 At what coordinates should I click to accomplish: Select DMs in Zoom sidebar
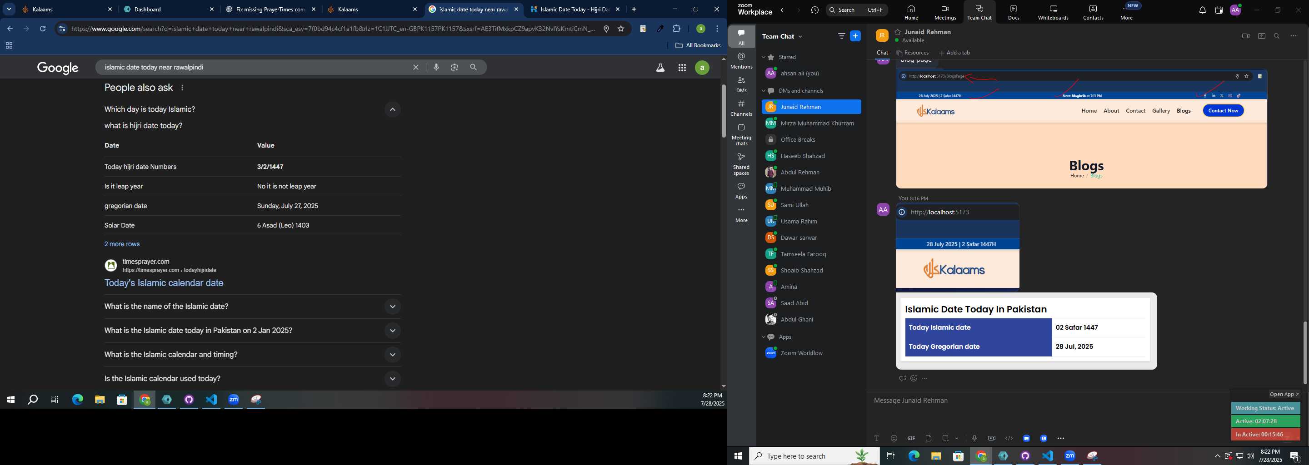tap(741, 84)
